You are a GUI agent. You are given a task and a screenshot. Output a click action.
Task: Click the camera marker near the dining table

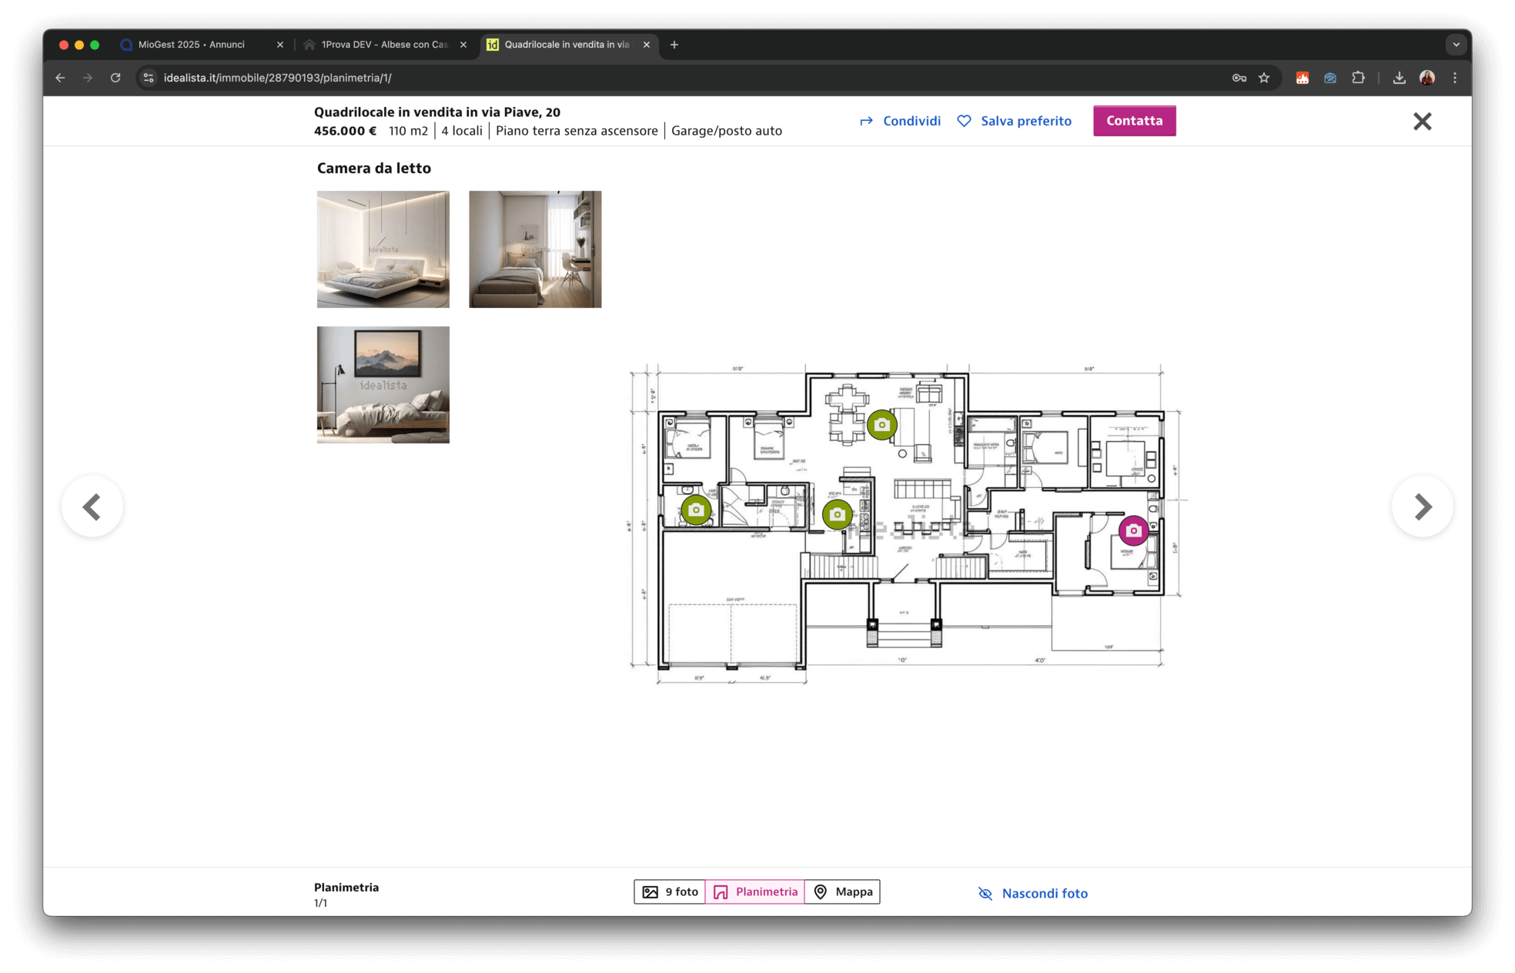point(882,424)
